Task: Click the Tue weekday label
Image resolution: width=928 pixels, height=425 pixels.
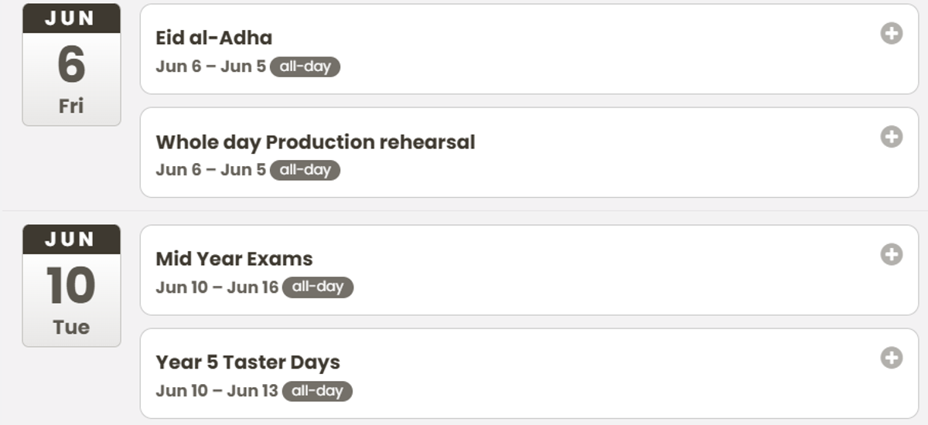Action: click(71, 327)
